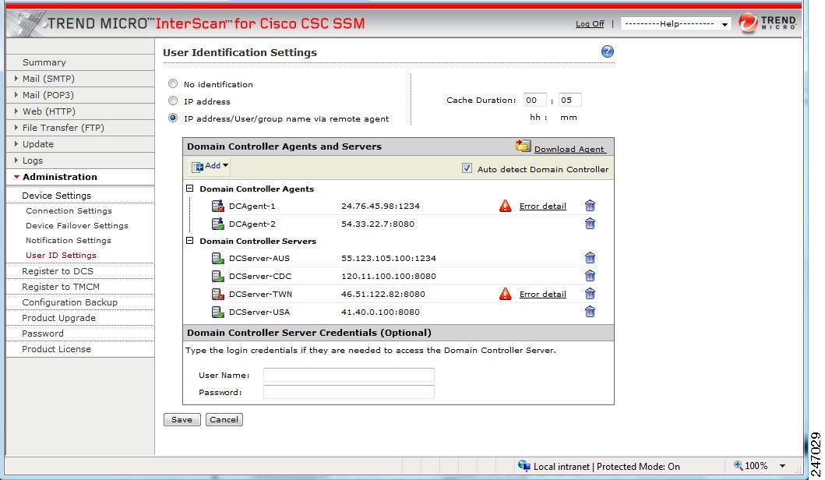The image size is (825, 480).
Task: Open the zoom level dropdown arrow
Action: pyautogui.click(x=782, y=466)
